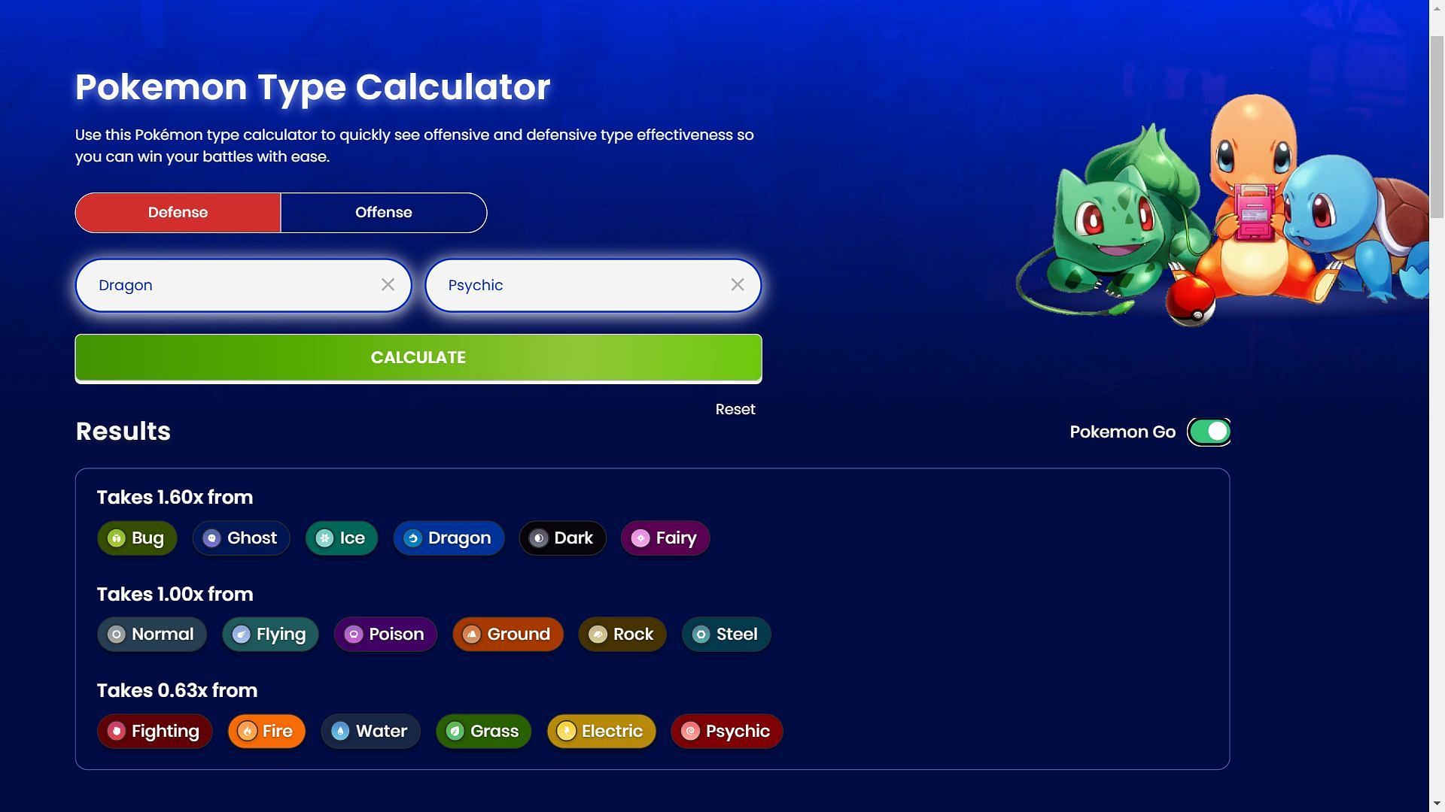The height and width of the screenshot is (812, 1445).
Task: Switch to the Defense tab
Action: (178, 212)
